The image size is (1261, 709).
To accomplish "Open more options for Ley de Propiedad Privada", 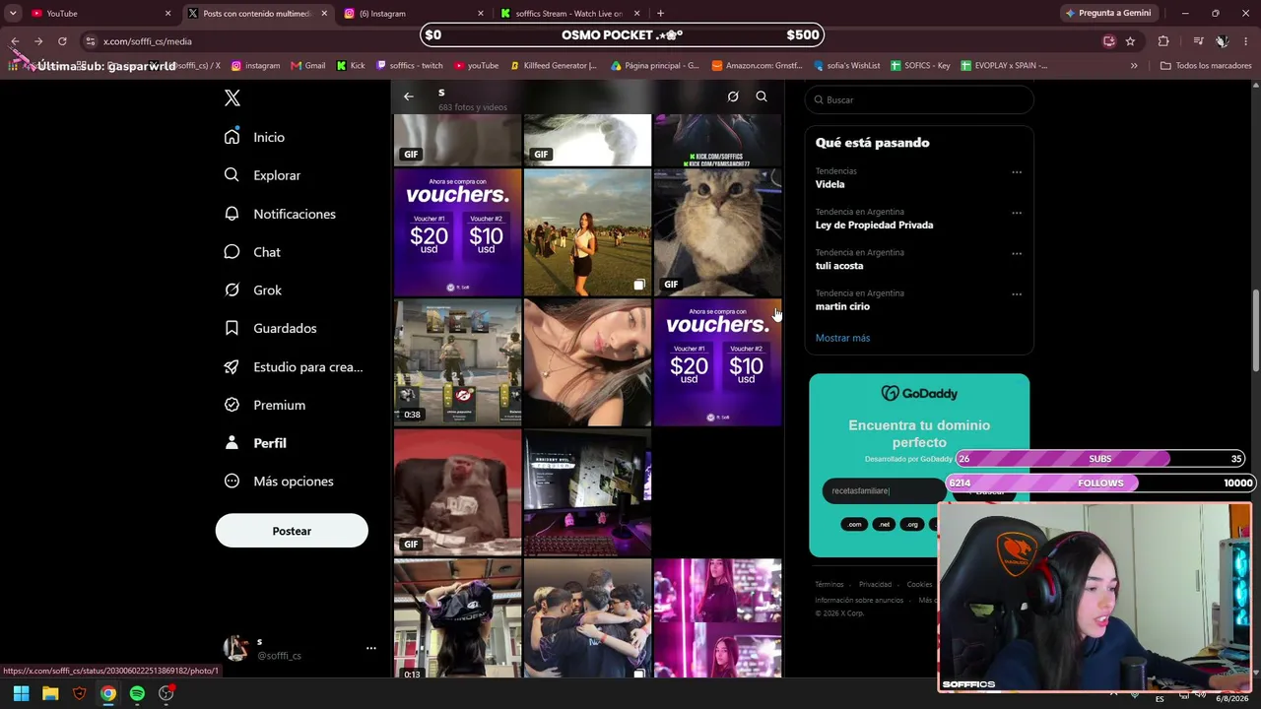I will [x=1017, y=213].
